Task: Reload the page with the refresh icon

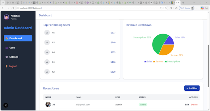Action: click(x=13, y=8)
